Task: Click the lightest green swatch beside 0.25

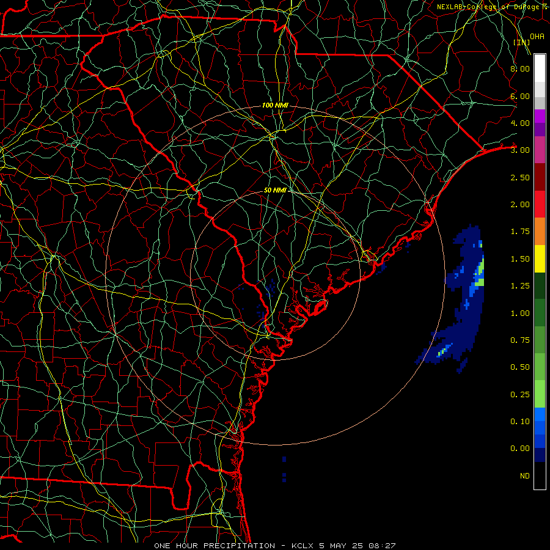Action: pos(540,394)
